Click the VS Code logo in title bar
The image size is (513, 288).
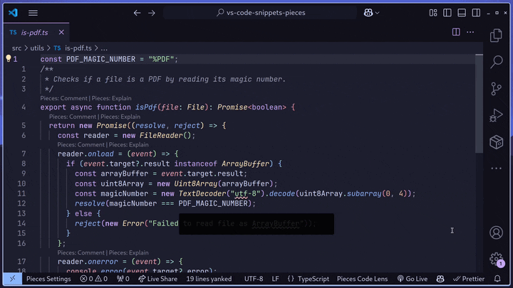(13, 13)
